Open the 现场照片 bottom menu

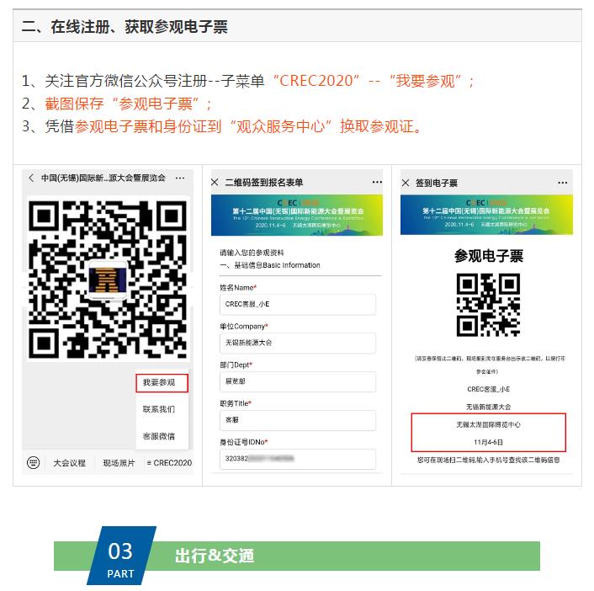pyautogui.click(x=119, y=463)
